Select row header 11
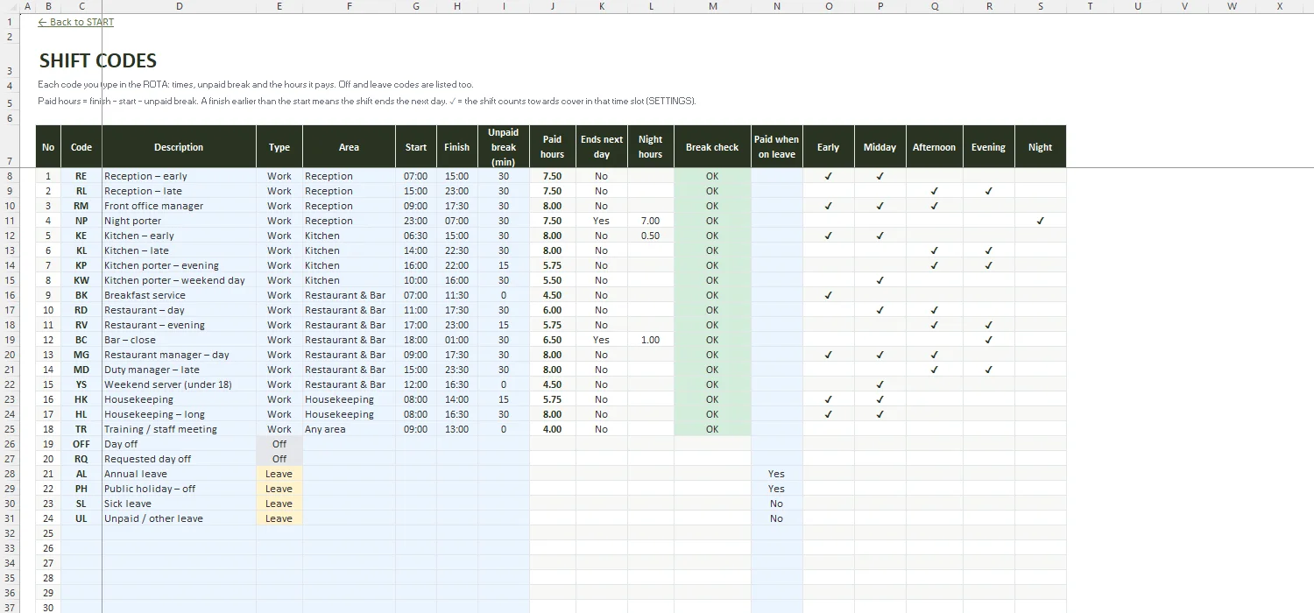Image resolution: width=1314 pixels, height=613 pixels. pos(10,221)
